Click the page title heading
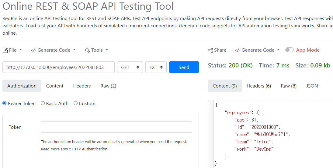This screenshot has height=168, width=333. click(88, 6)
